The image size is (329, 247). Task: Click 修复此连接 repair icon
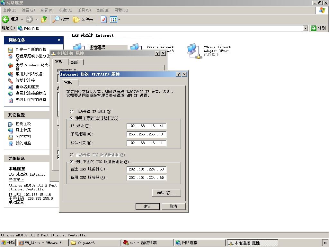pos(11,81)
